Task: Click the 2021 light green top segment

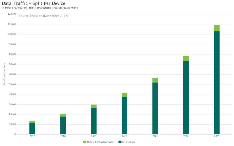Action: 155,80
